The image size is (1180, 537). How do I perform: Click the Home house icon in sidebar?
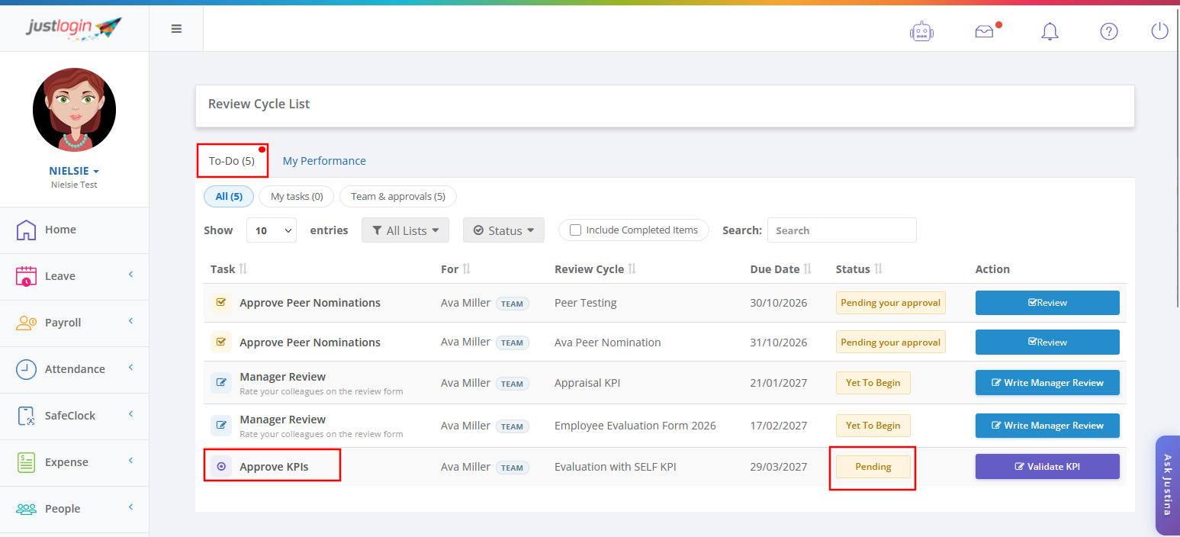26,230
